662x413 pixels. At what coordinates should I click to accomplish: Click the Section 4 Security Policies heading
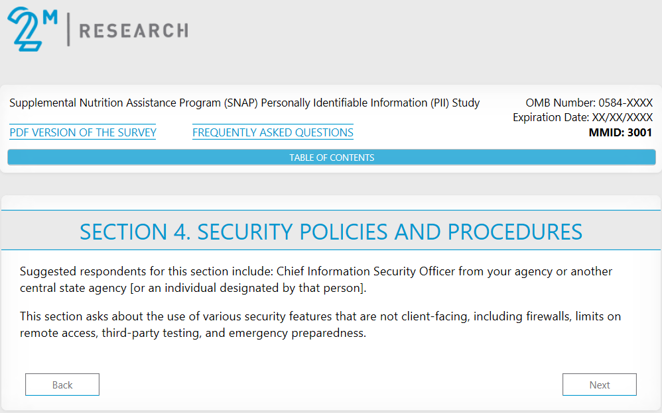click(x=331, y=232)
